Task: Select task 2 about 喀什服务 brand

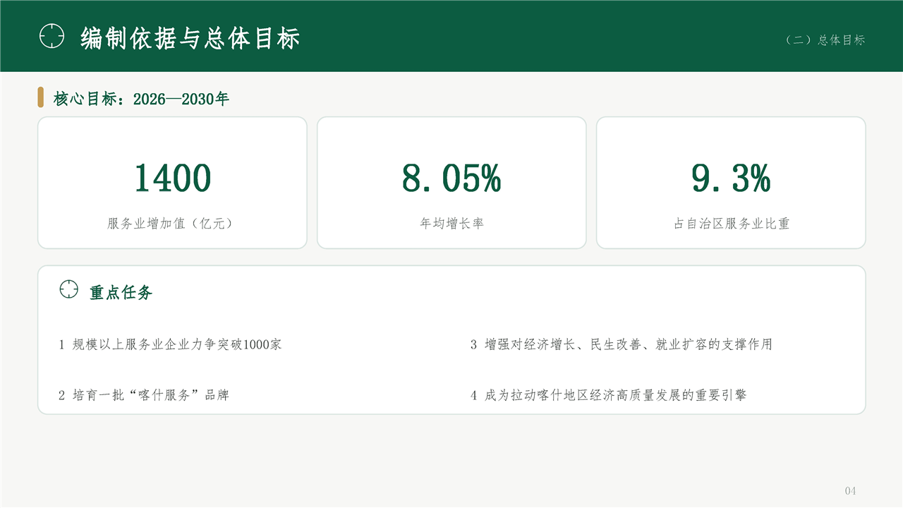Action: click(x=144, y=395)
